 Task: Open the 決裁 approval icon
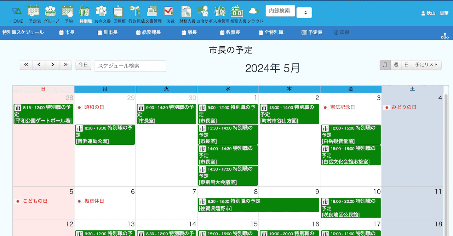point(170,15)
